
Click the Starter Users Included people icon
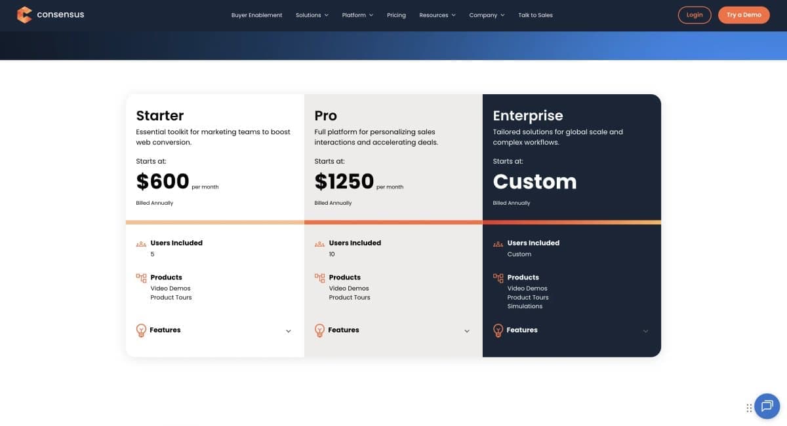coord(141,243)
